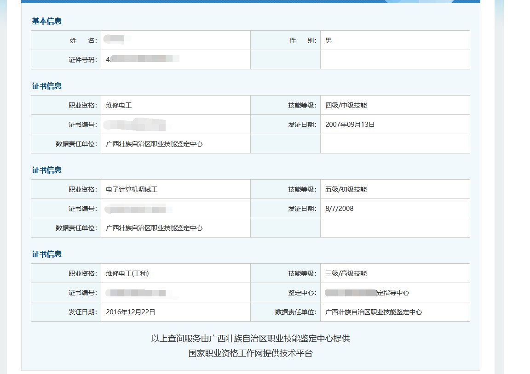Click the 证件号码 field label
The height and width of the screenshot is (374, 530).
(x=80, y=60)
